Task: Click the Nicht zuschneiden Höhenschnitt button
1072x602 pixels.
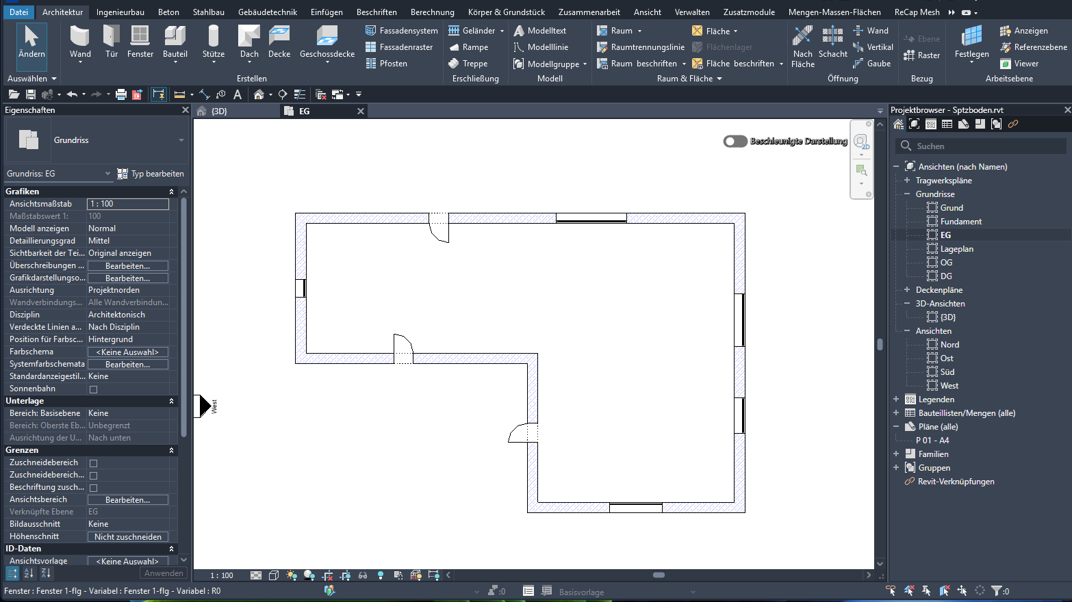Action: point(128,537)
